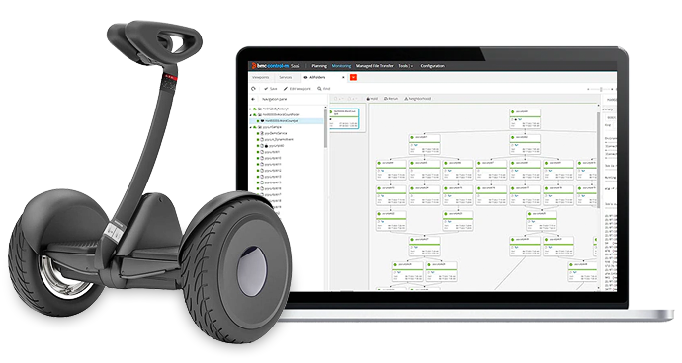
Task: Collapse the WordCountFolder tree node
Action: pos(250,115)
